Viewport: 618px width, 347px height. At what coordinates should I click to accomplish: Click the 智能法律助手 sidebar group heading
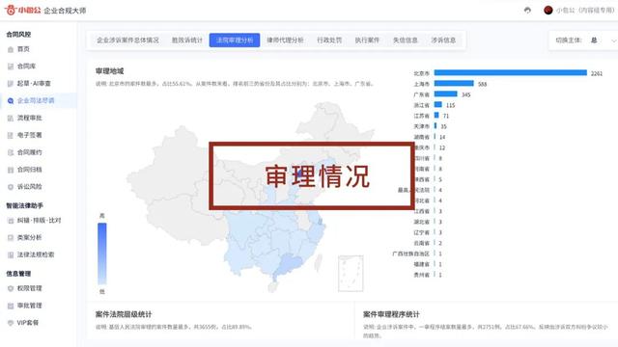24,205
